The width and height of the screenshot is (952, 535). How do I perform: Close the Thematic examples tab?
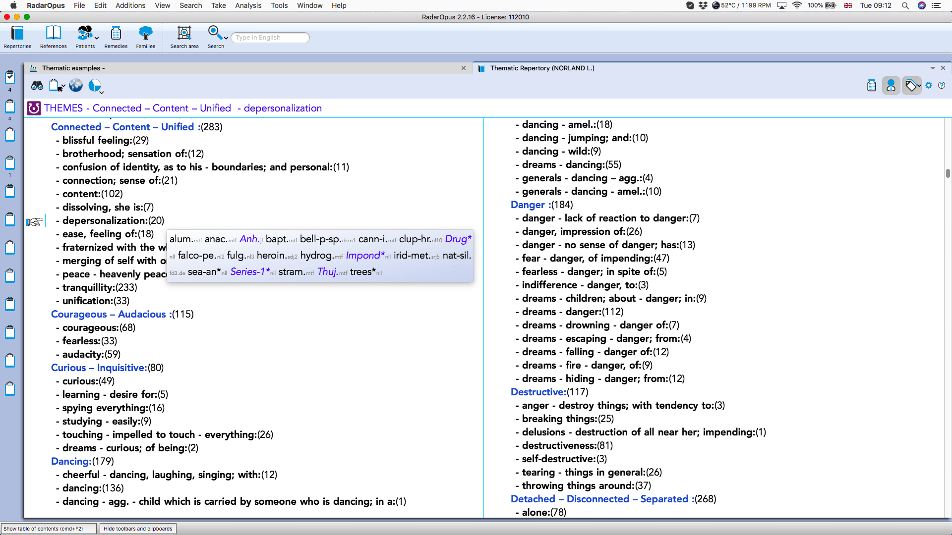[464, 68]
